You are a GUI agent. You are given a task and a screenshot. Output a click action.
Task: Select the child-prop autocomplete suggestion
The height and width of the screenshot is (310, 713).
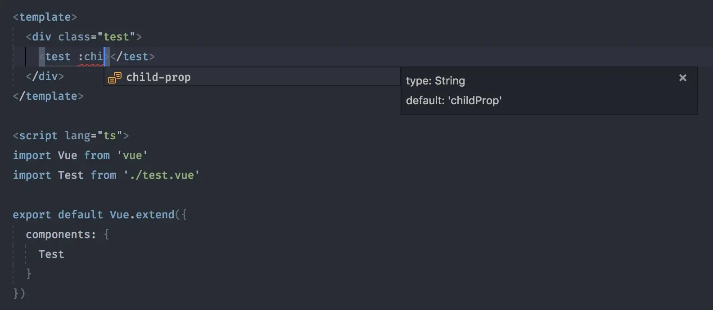252,77
